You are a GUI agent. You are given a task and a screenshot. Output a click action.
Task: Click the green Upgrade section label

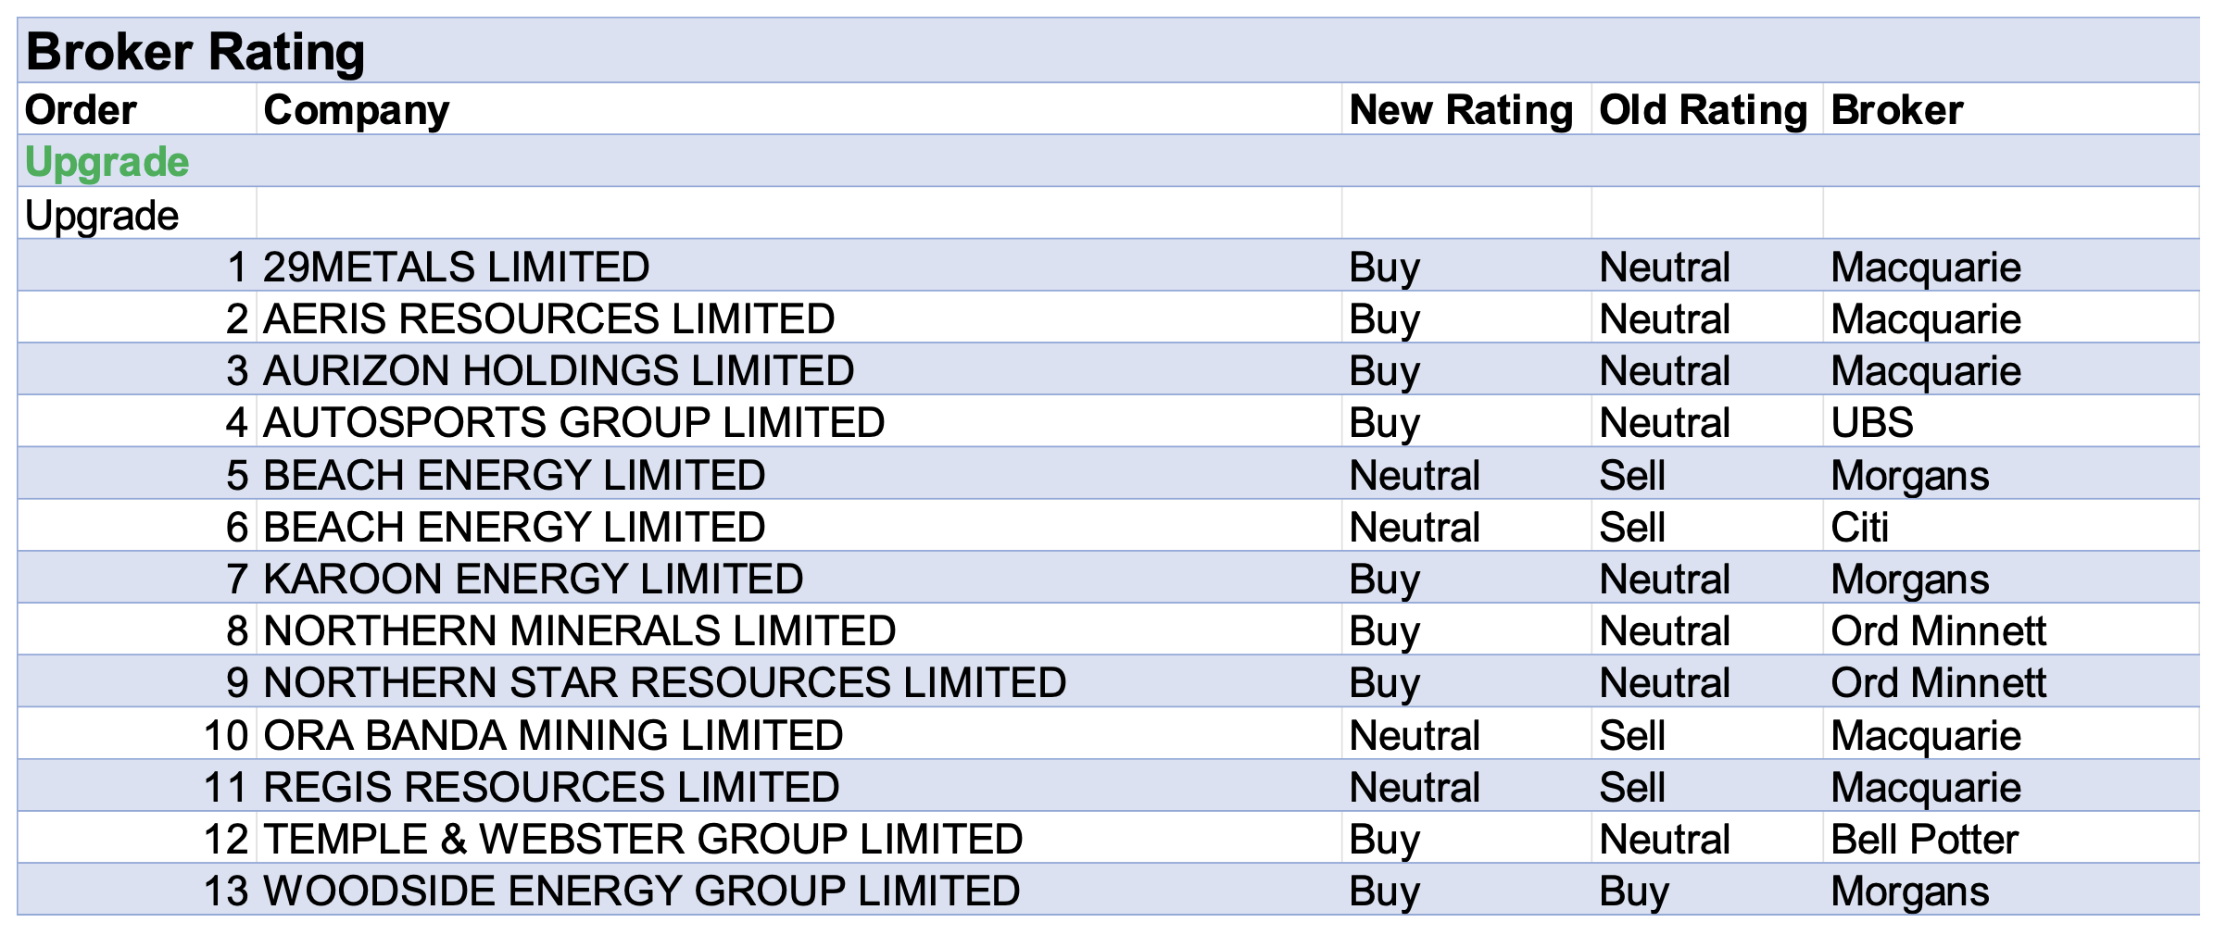pos(107,162)
